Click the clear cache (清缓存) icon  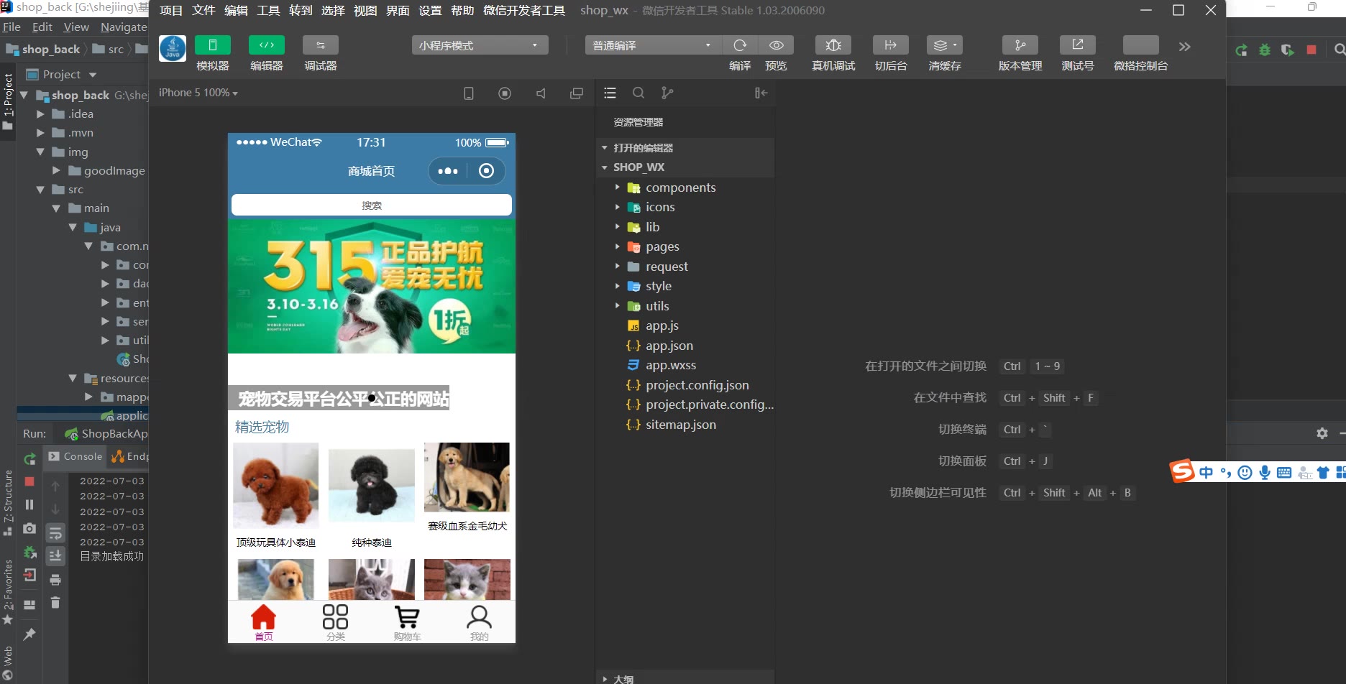(944, 45)
